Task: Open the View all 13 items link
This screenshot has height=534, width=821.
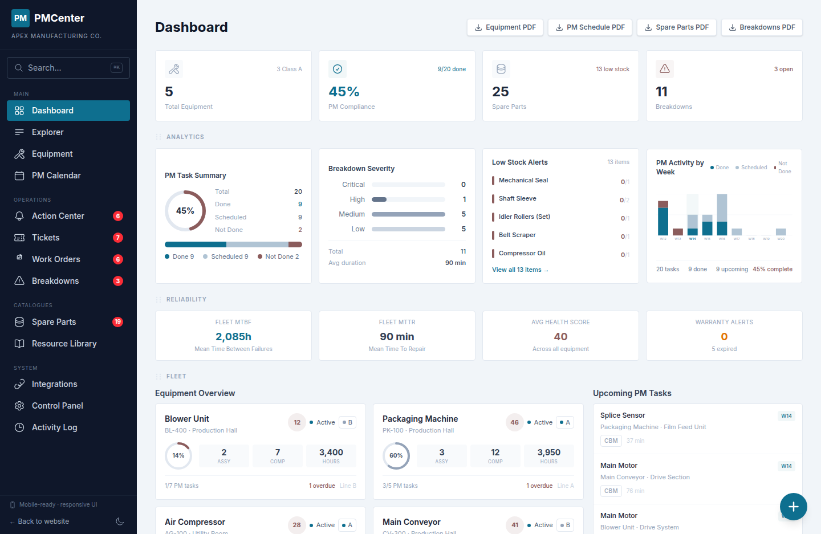Action: point(520,269)
